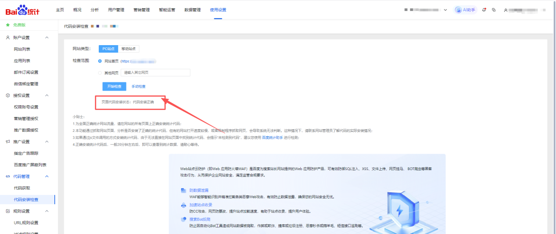This screenshot has height=234, width=556.
Task: Select the 网站首页 radio button
Action: click(100, 61)
